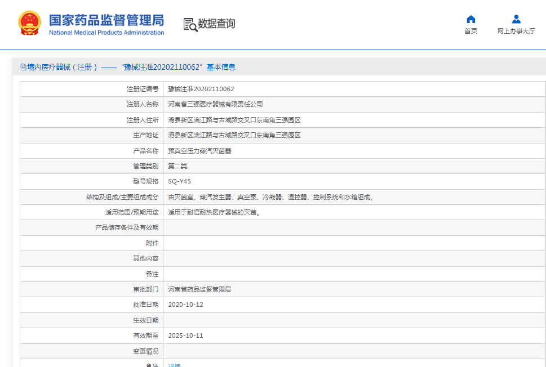
Task: Click the model spec value SQ-Y45
Action: [180, 181]
